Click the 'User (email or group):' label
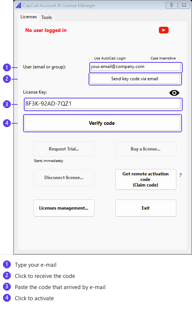 (45, 67)
